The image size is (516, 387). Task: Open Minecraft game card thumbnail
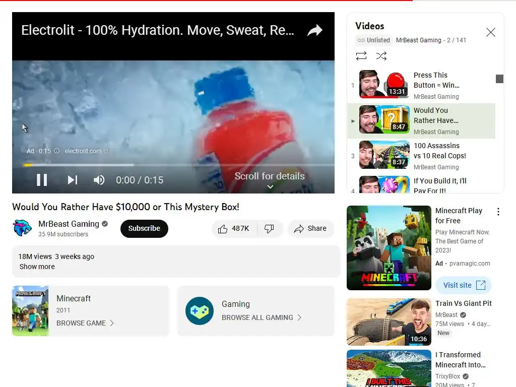[30, 311]
